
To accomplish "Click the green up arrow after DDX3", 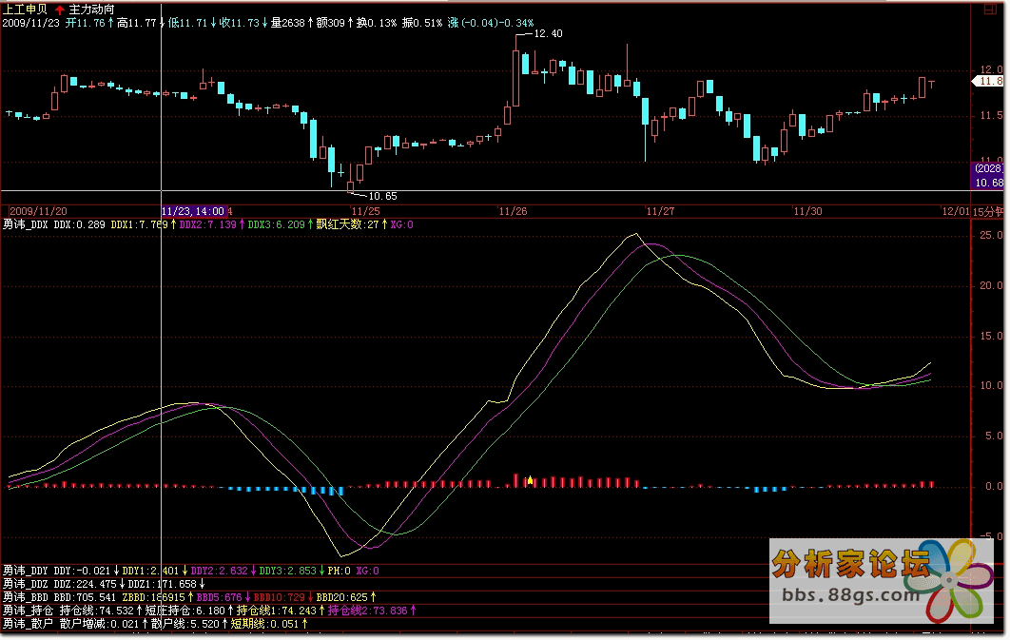I will (x=310, y=225).
